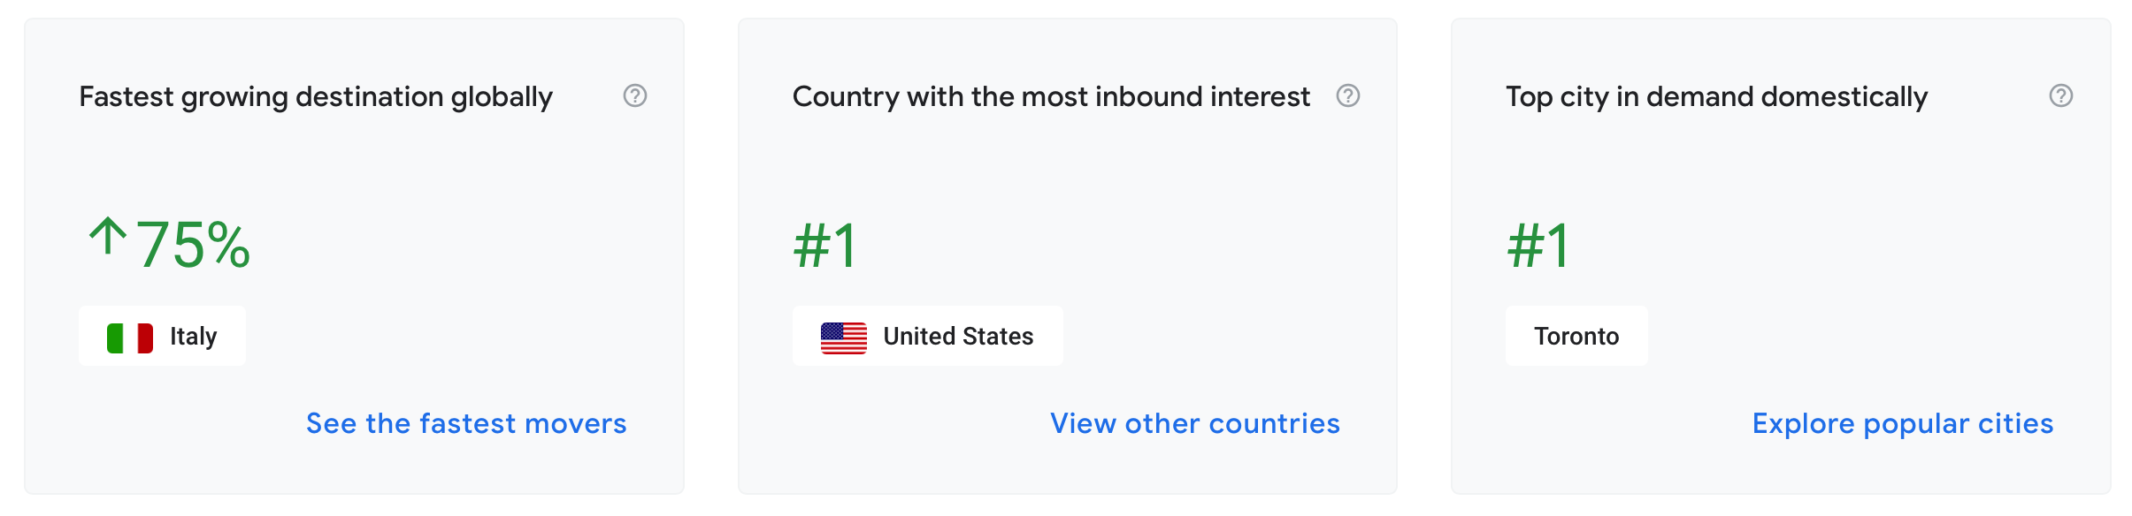
Task: Select the United States country label
Action: (x=958, y=337)
